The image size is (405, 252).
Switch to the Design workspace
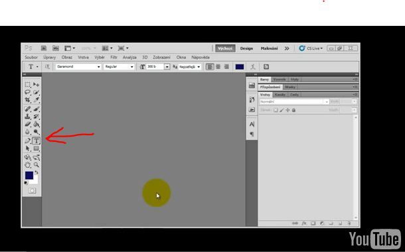246,48
